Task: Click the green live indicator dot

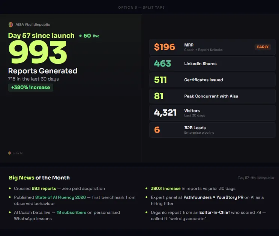Action: tap(80, 36)
